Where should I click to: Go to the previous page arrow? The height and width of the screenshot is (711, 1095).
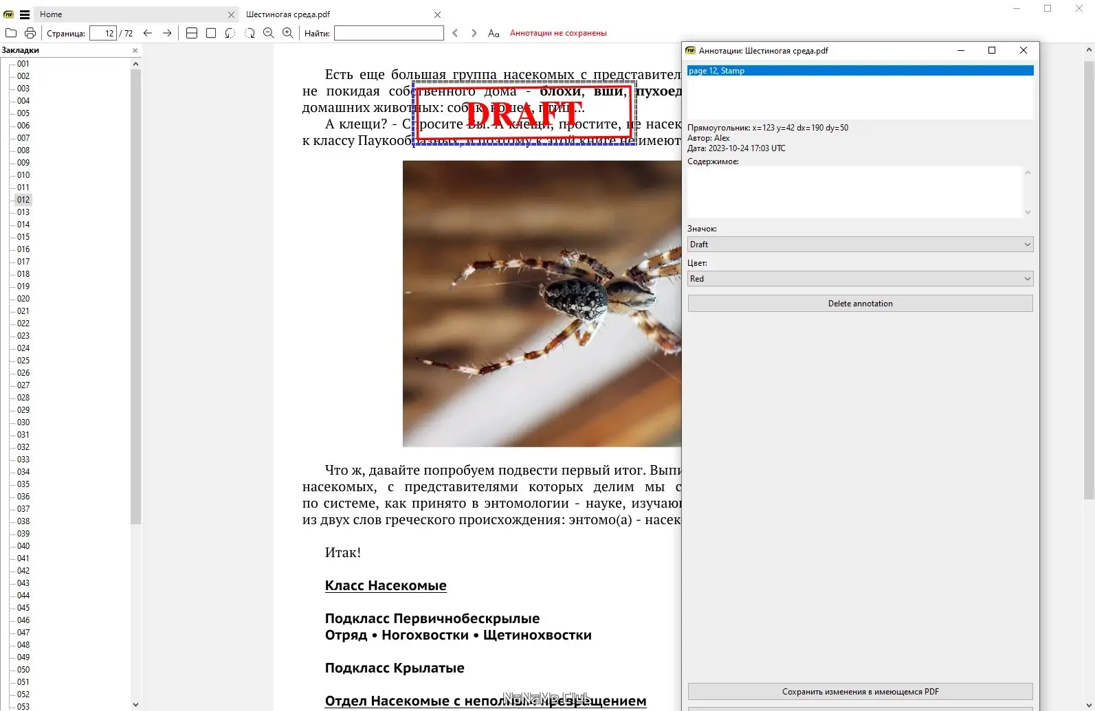tap(148, 33)
